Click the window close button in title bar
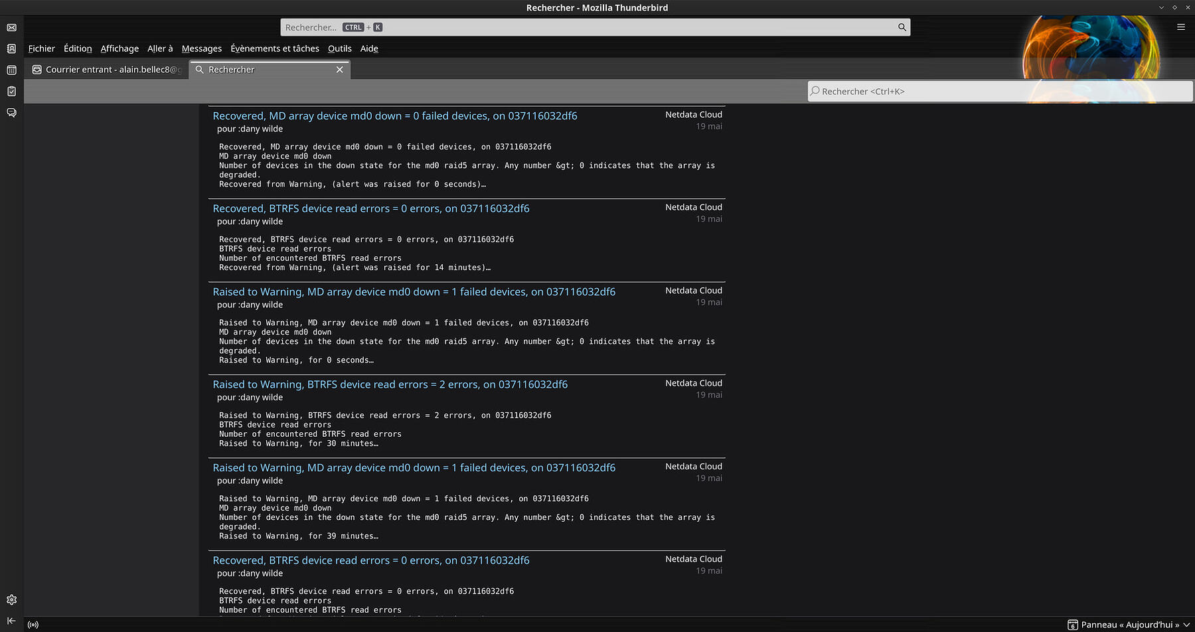This screenshot has width=1195, height=632. (x=1188, y=7)
